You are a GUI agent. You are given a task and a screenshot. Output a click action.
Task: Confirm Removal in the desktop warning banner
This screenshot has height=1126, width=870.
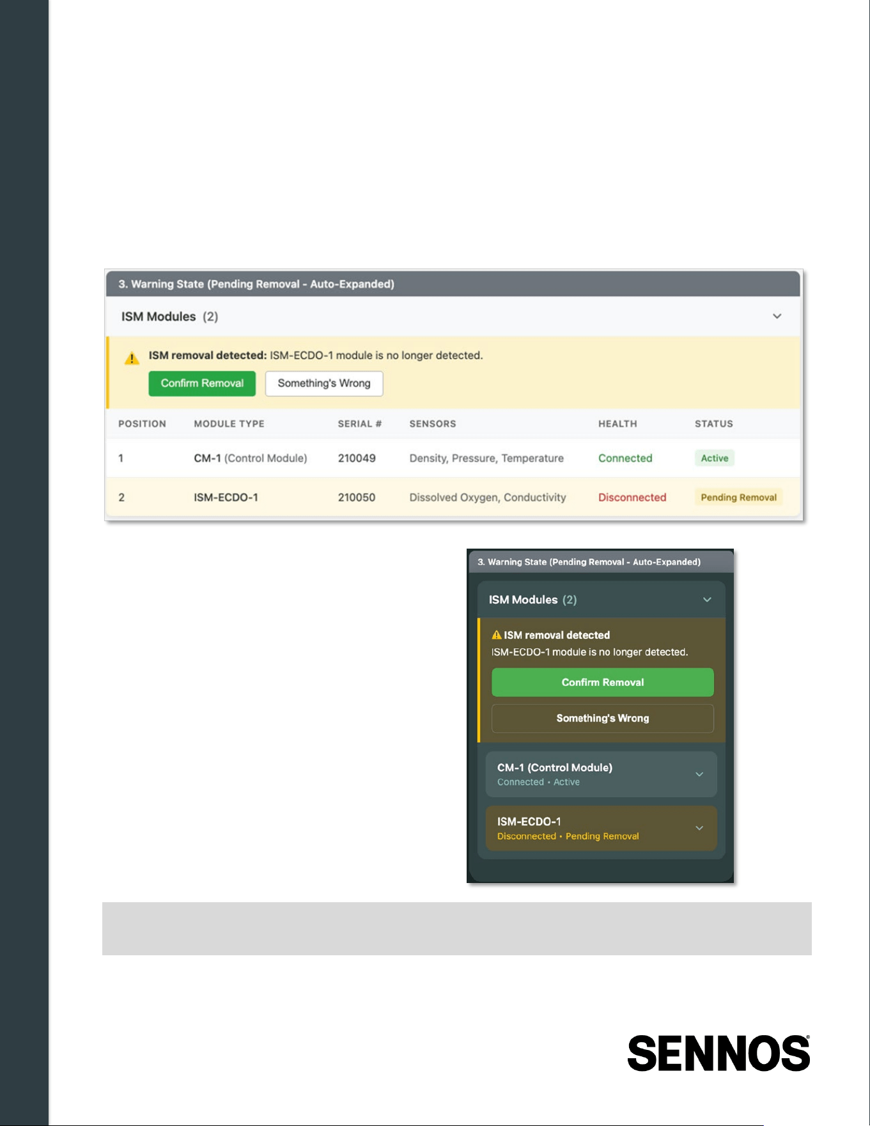point(202,384)
